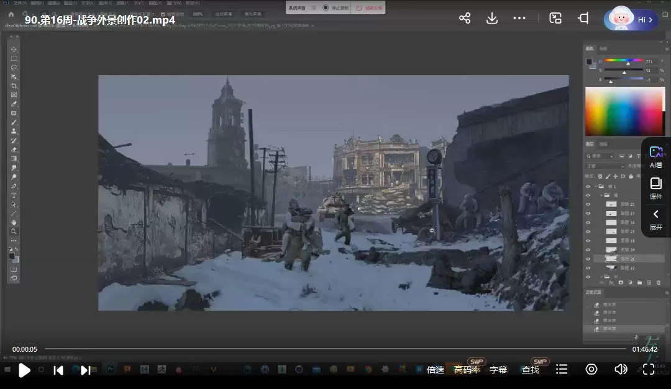Image resolution: width=671 pixels, height=389 pixels.
Task: Select the Pen tool
Action: (14, 186)
